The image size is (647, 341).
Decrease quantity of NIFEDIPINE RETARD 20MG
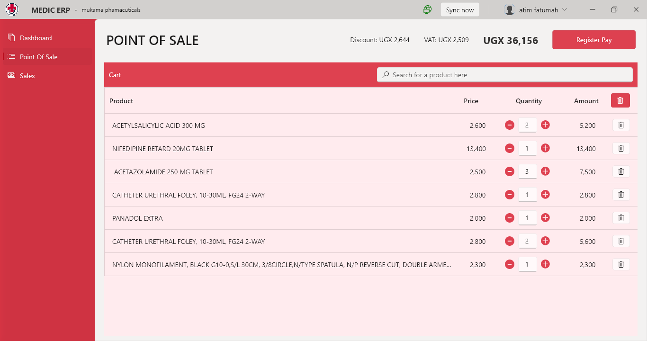coord(509,148)
